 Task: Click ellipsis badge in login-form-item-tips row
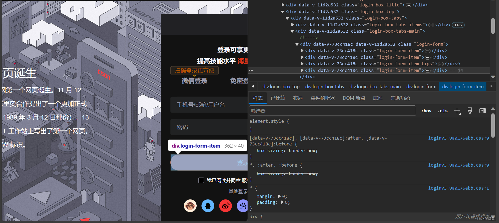(441, 64)
